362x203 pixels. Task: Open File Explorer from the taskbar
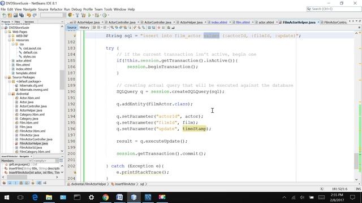pyautogui.click(x=49, y=197)
